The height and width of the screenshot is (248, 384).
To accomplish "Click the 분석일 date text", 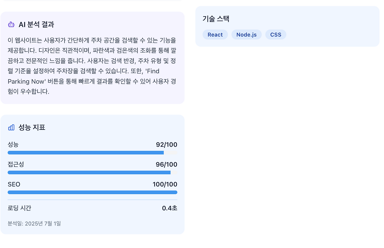I will pos(34,223).
